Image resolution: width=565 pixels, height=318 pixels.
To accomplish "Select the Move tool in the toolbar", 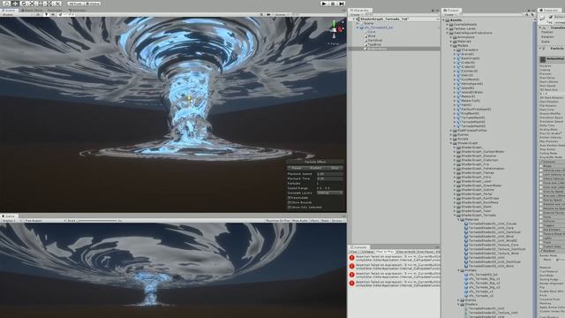I will (15, 4).
